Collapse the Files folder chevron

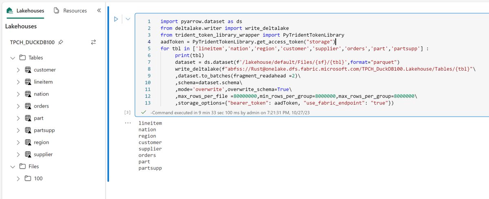coord(13,166)
